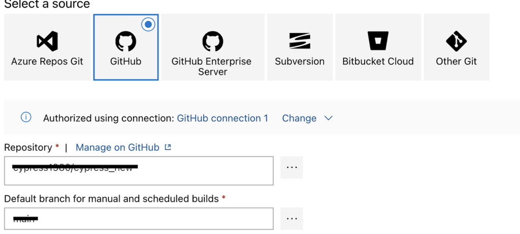Screen dimensions: 520x234
Task: Pick the Bitbucket Cloud bucket icon
Action: click(x=378, y=41)
